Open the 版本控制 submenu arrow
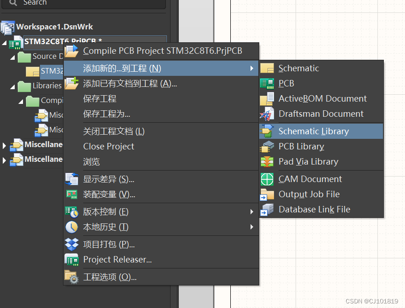The image size is (405, 308). tap(252, 212)
